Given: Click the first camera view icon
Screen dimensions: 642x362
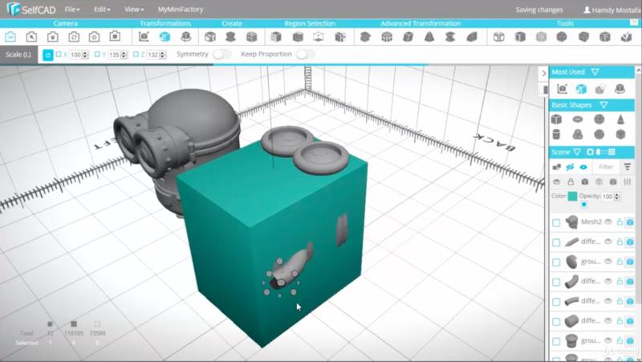Looking at the screenshot, I should (11, 37).
